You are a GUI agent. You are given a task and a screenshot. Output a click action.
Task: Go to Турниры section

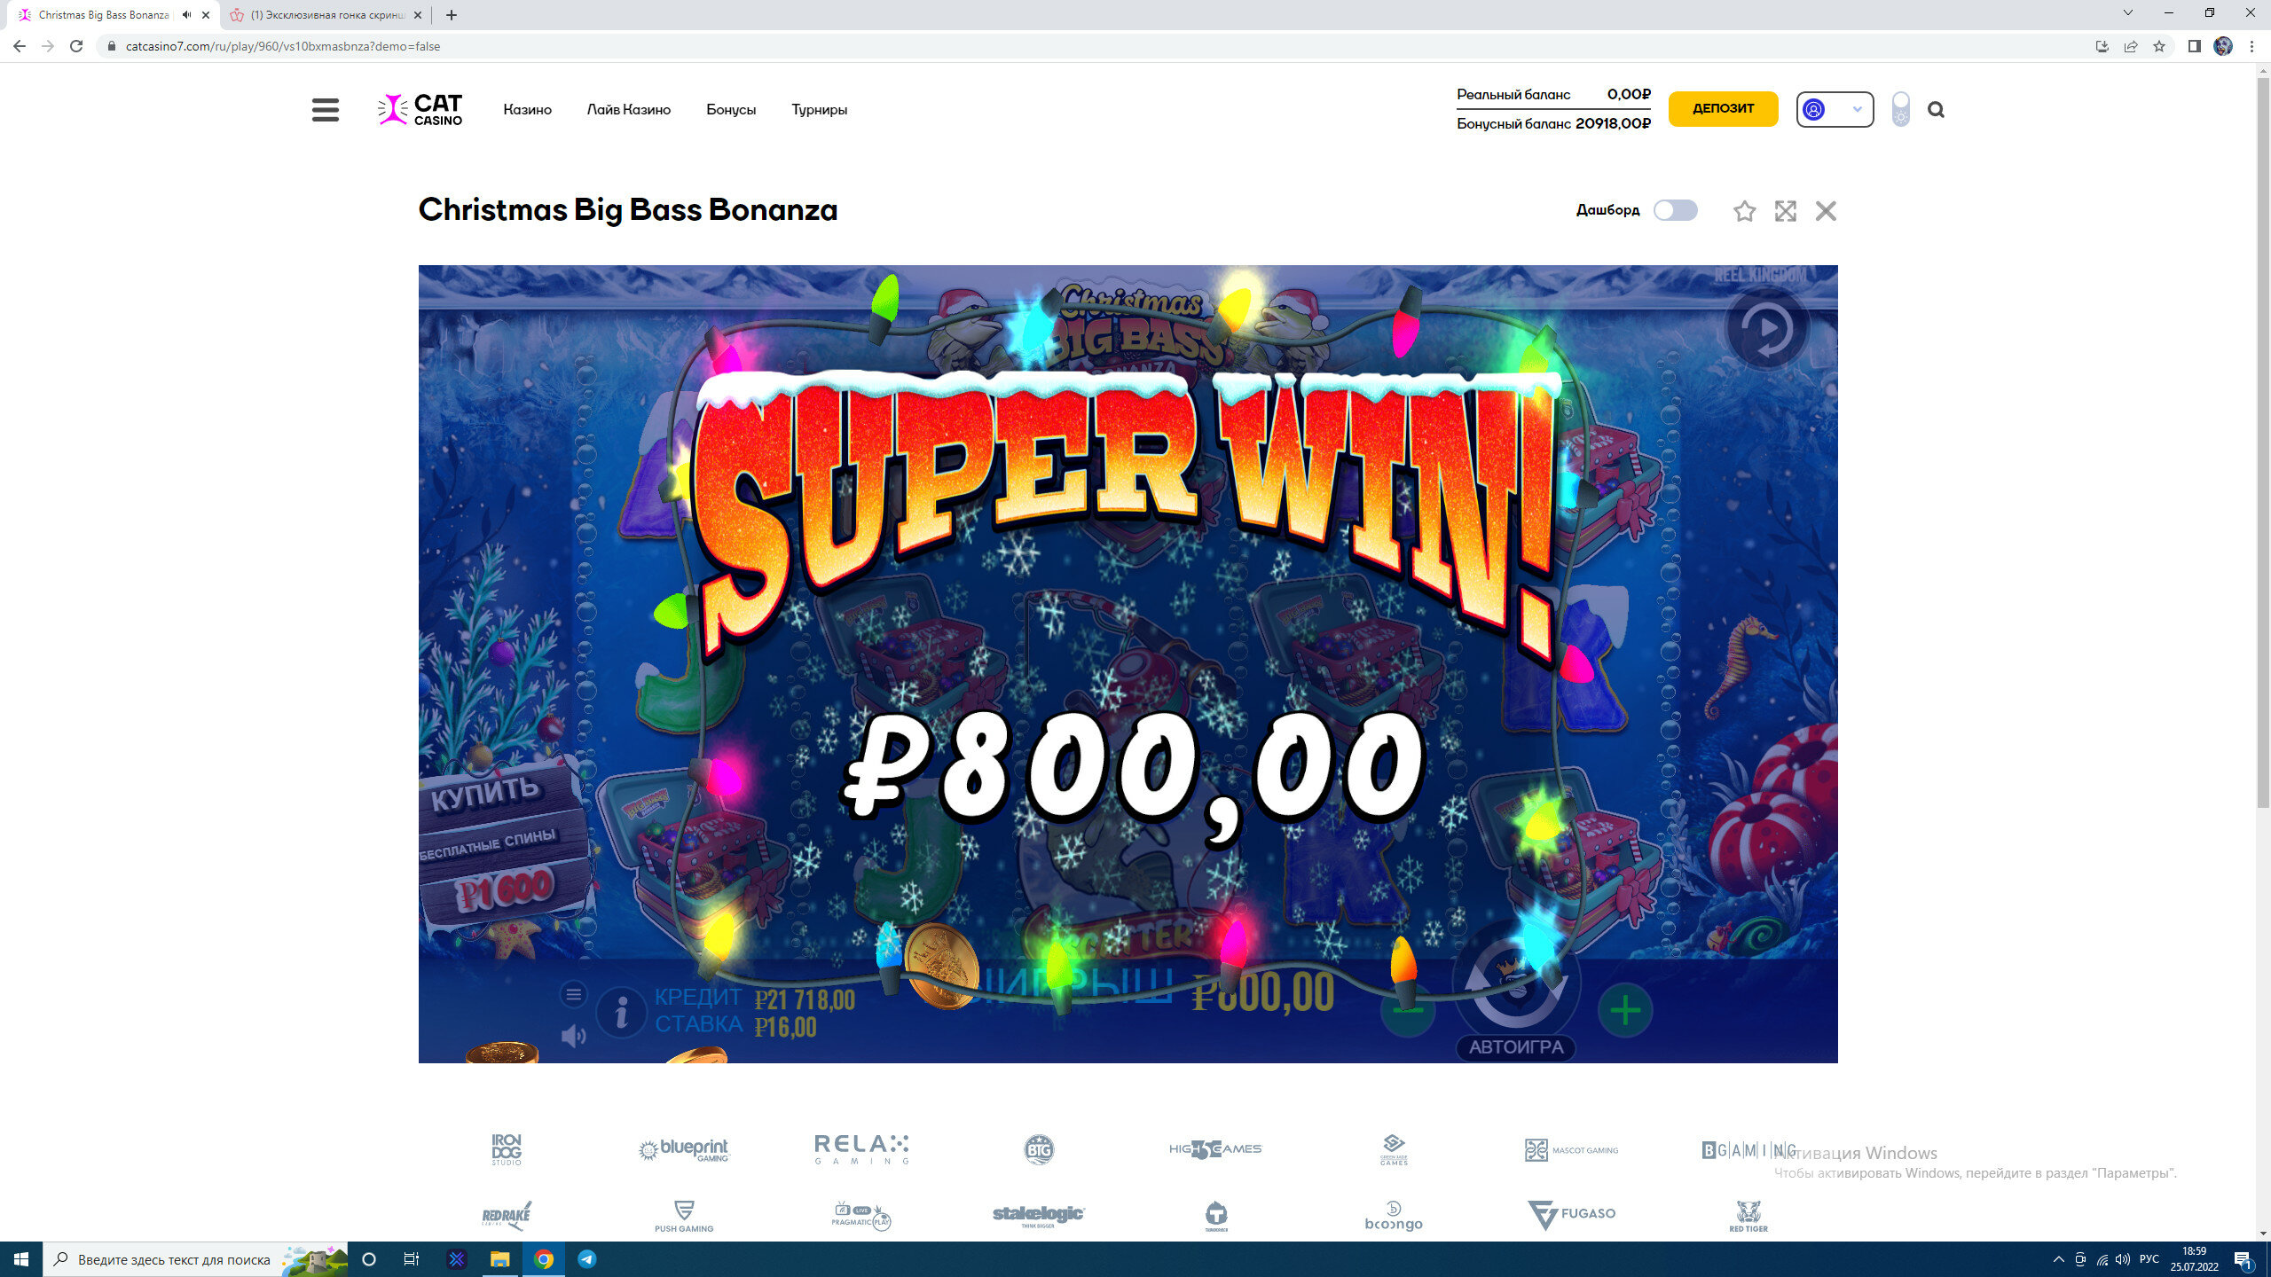(x=819, y=110)
